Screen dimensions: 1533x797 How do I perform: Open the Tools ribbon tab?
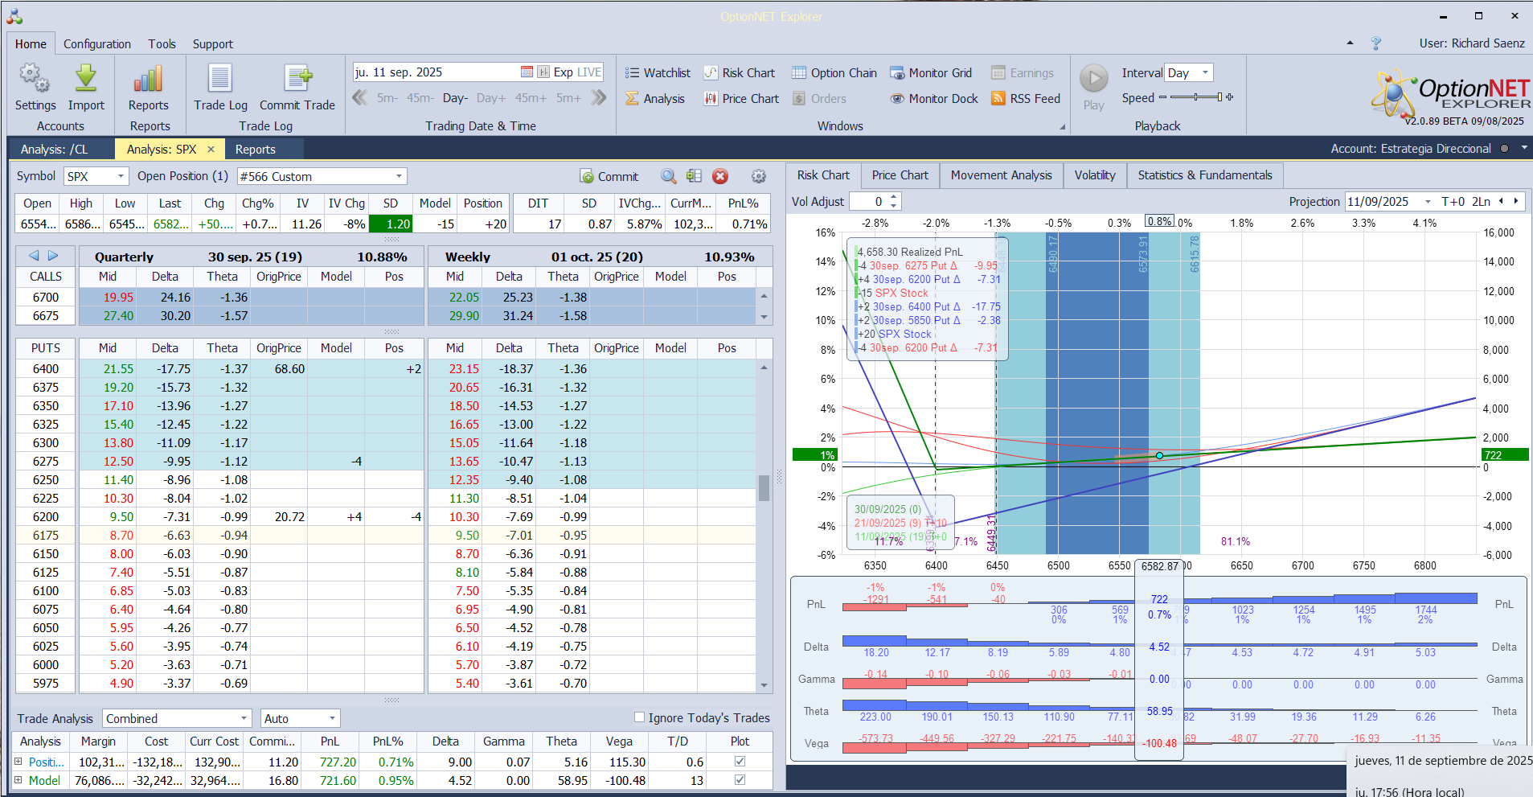coord(162,44)
